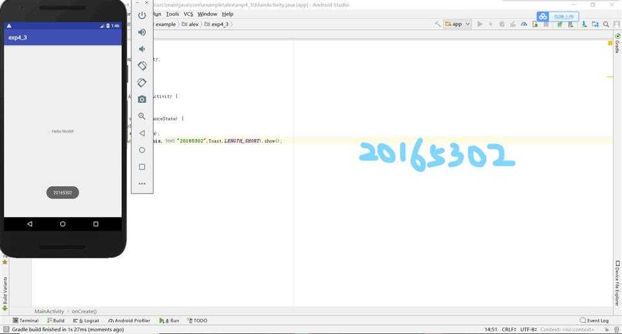Click the Run app play icon
The height and width of the screenshot is (334, 622).
(479, 24)
